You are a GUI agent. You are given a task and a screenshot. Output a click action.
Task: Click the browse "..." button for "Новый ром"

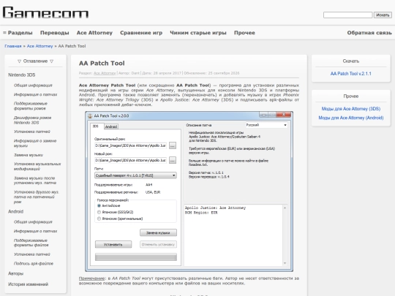click(x=173, y=160)
